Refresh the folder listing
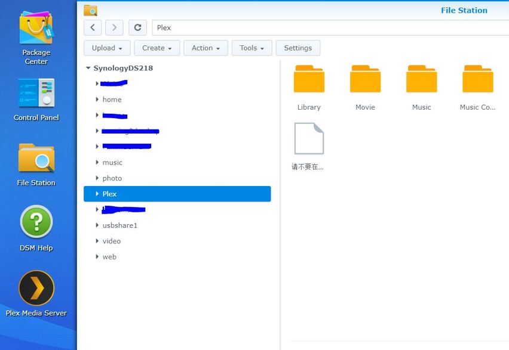 pos(137,27)
